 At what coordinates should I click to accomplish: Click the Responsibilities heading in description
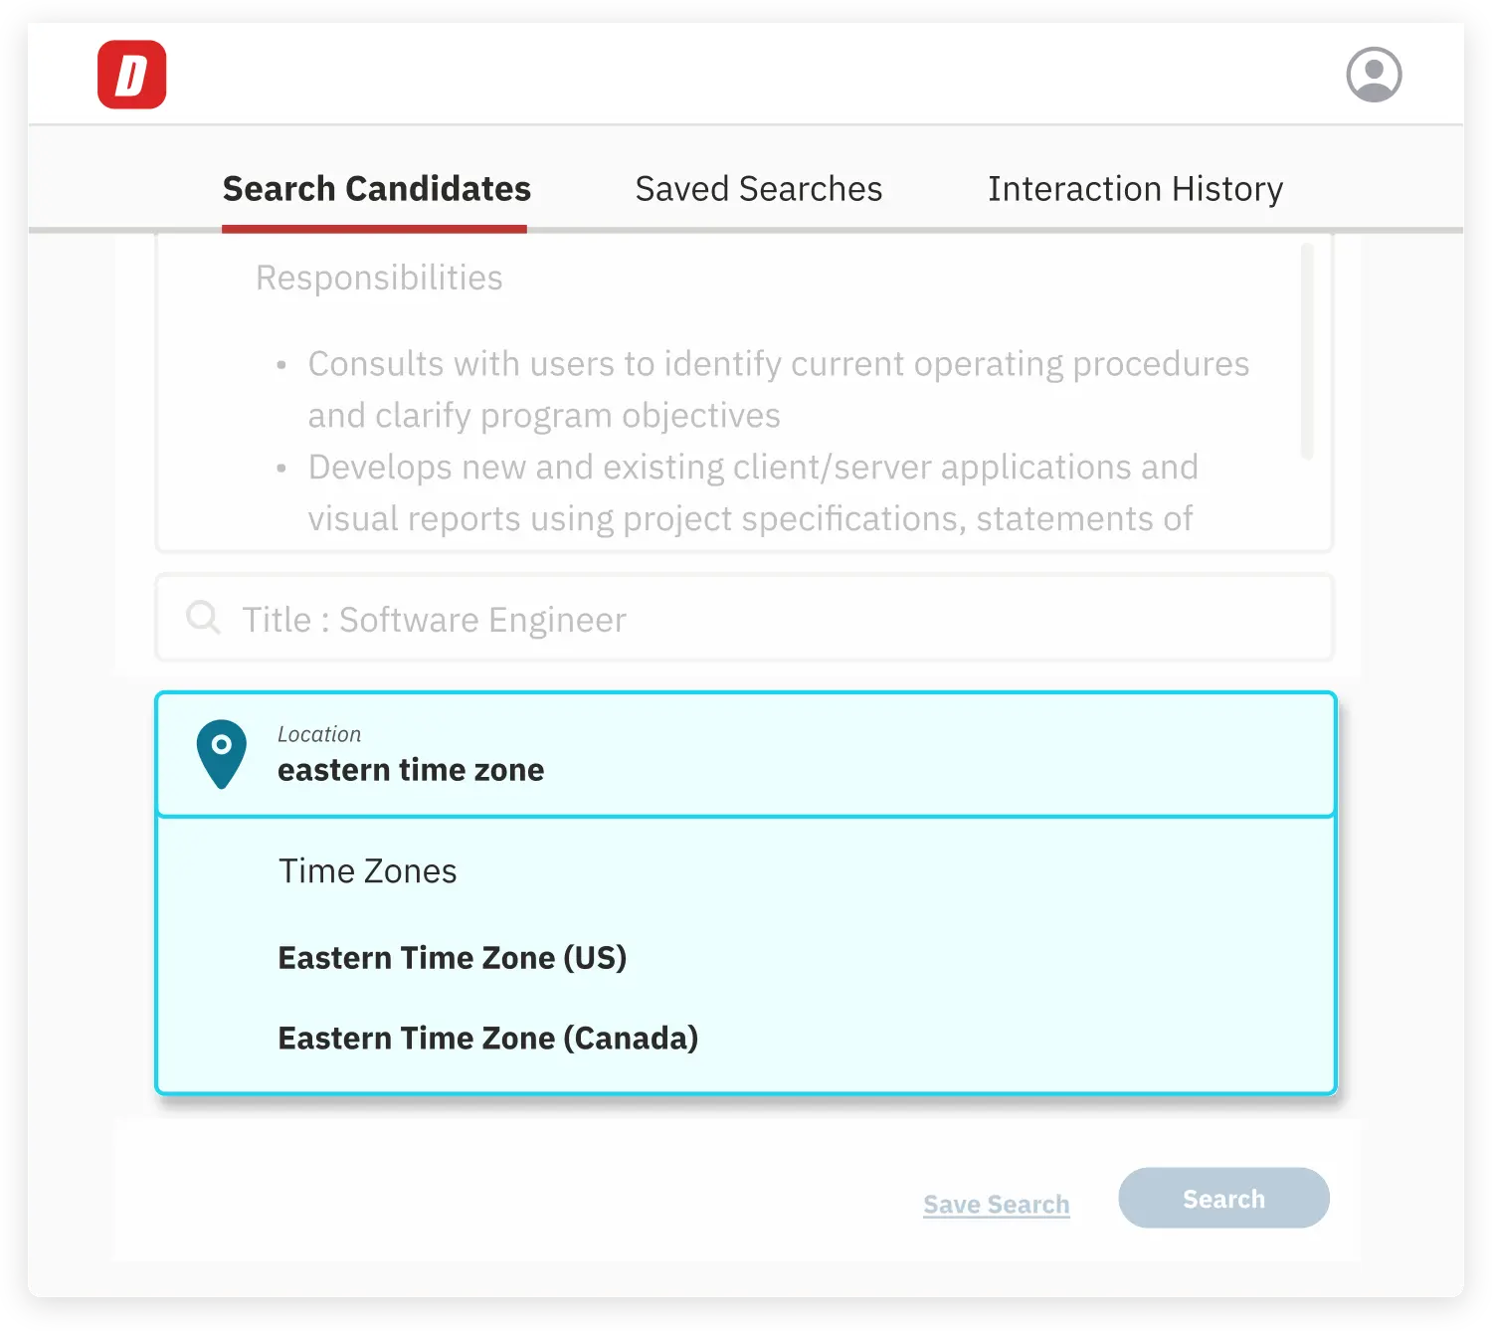point(379,278)
